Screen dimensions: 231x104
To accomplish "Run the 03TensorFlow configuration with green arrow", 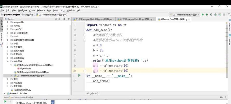I will tap(203, 15).
